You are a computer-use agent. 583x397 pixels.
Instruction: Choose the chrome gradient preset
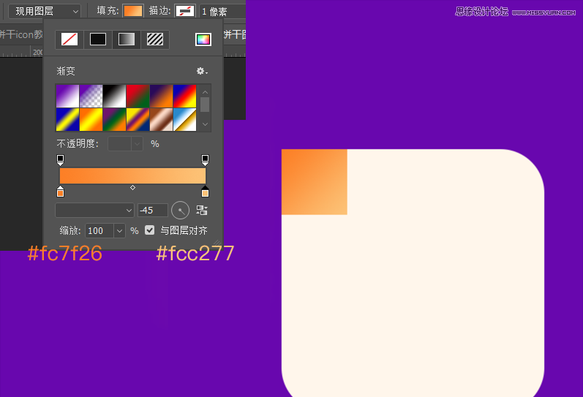184,119
